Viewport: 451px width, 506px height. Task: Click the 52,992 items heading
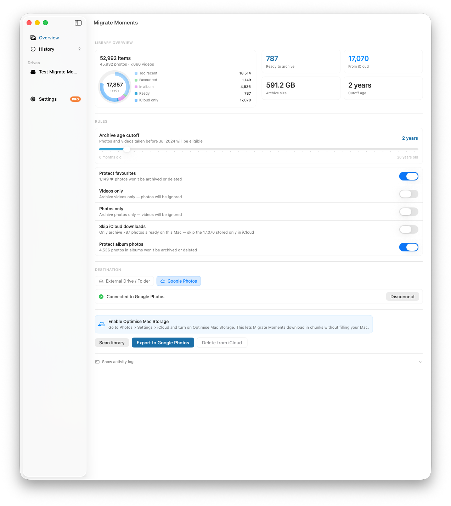[x=115, y=58]
